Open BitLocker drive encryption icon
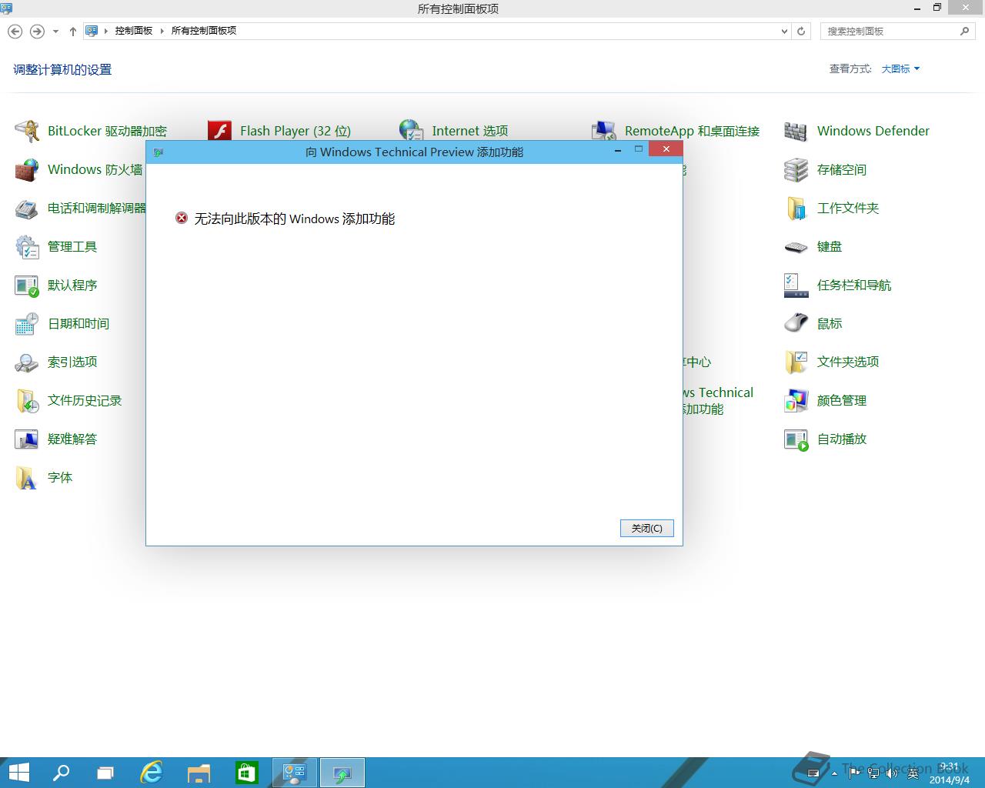985x788 pixels. (x=27, y=131)
